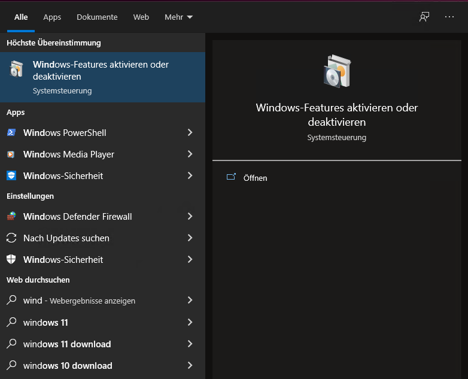Switch to the Dokumente tab
This screenshot has width=468, height=379.
click(97, 17)
